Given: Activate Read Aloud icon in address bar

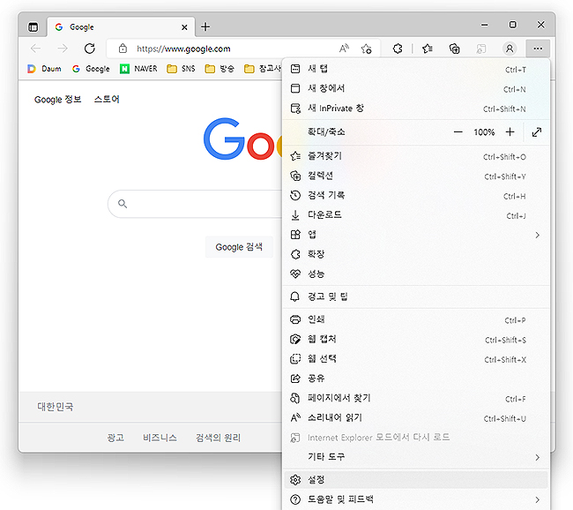Looking at the screenshot, I should coord(344,49).
